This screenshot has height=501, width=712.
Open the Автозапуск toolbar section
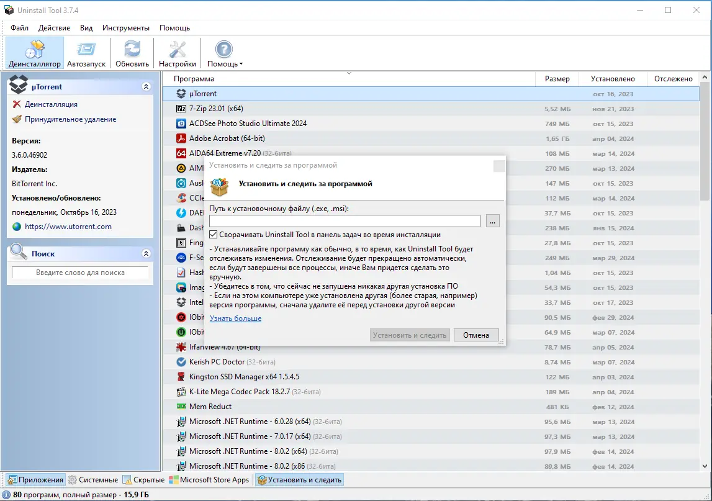[86, 53]
